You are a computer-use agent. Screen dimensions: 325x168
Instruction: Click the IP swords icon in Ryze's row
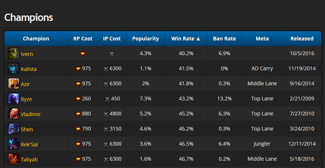[107, 99]
